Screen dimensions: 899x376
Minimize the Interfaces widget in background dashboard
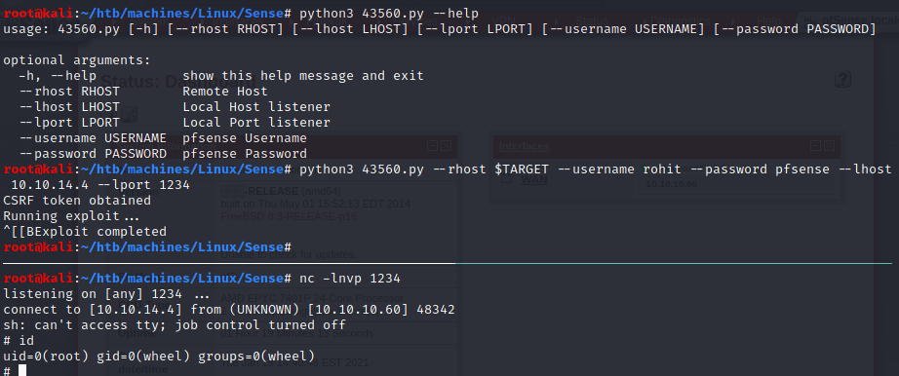(816, 146)
